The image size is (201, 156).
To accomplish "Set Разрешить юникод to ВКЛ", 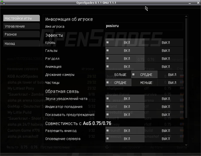I will [x=125, y=131].
